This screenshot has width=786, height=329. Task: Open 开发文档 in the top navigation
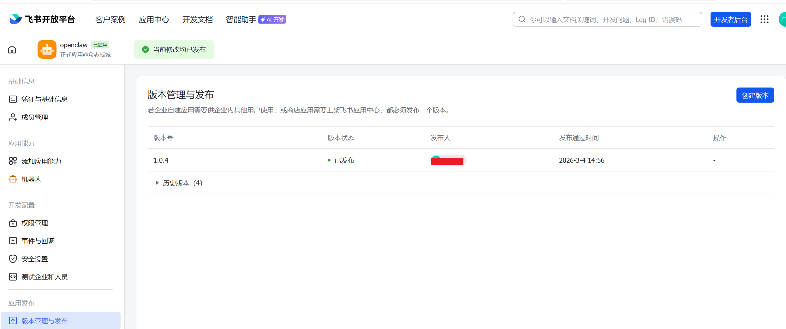(x=197, y=20)
